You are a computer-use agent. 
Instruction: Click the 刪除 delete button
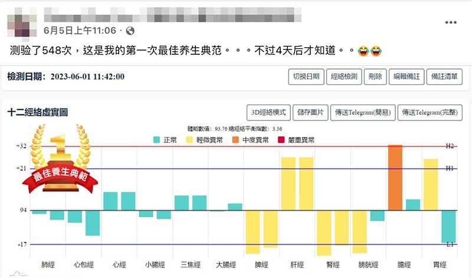[375, 76]
